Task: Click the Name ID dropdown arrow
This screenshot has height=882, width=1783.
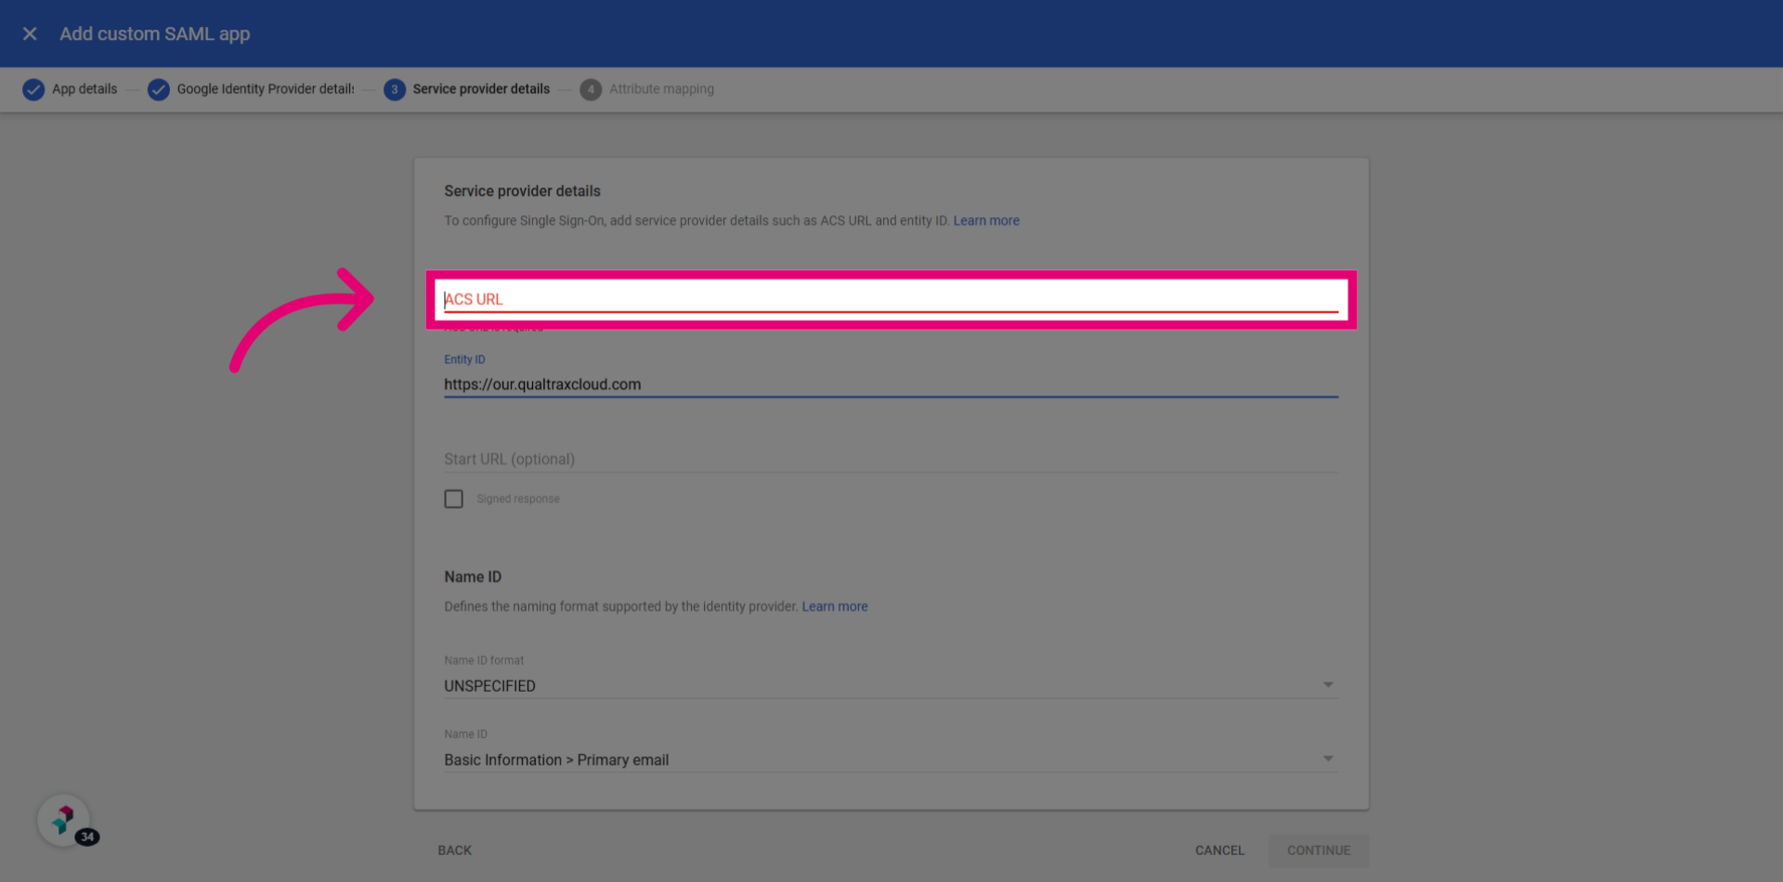Action: [1328, 759]
